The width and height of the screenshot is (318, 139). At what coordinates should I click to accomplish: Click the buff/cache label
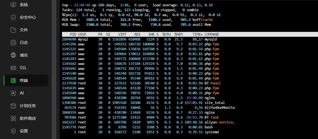pyautogui.click(x=203, y=20)
